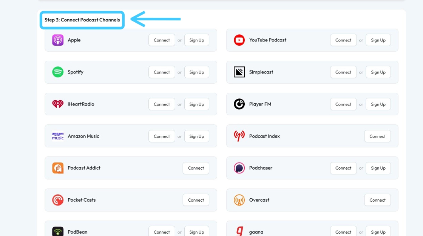Image resolution: width=423 pixels, height=236 pixels.
Task: Click the 'Apple' channel name
Action: pyautogui.click(x=74, y=40)
